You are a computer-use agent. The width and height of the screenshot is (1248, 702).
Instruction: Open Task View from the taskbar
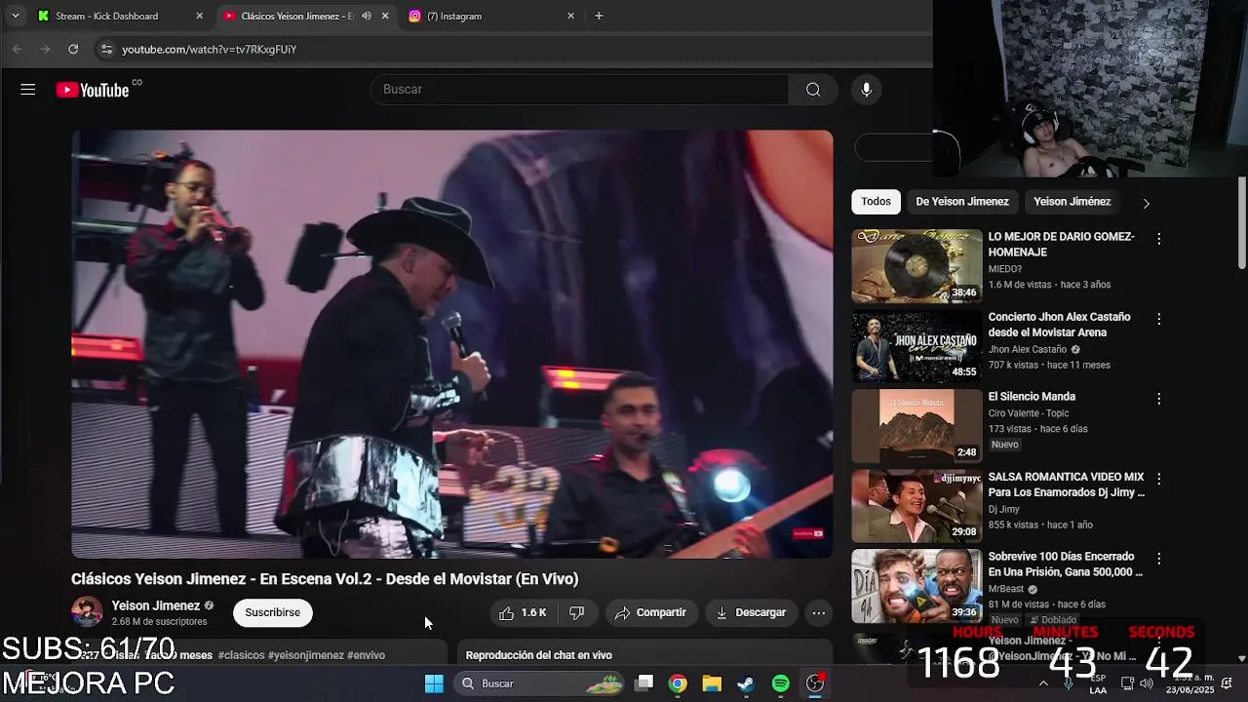click(643, 683)
